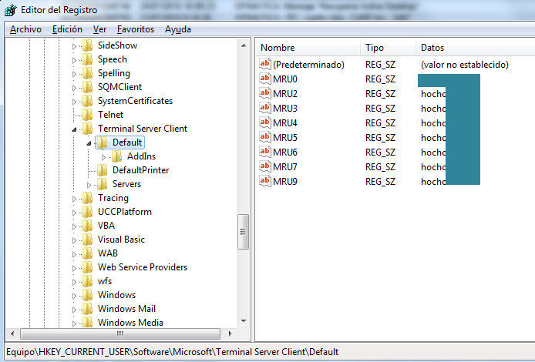Expand the Speech key

pos(74,60)
